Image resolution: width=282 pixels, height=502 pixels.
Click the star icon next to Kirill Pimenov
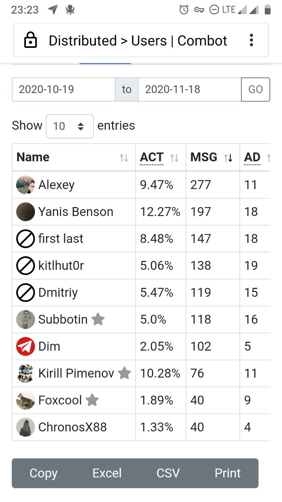[x=125, y=373]
